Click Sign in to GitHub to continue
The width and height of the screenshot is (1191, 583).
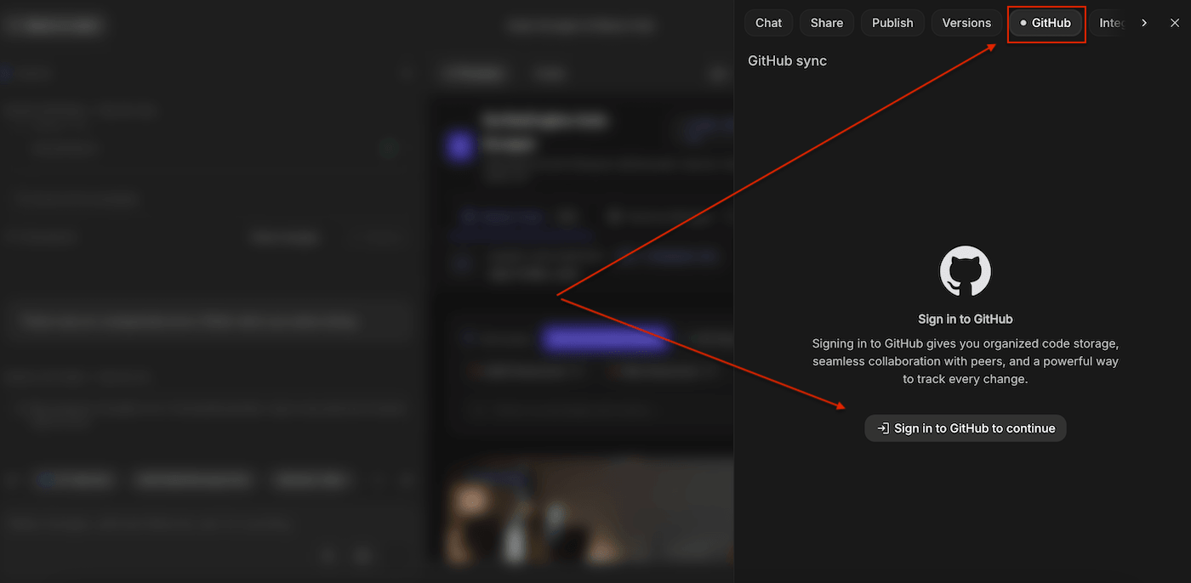966,428
